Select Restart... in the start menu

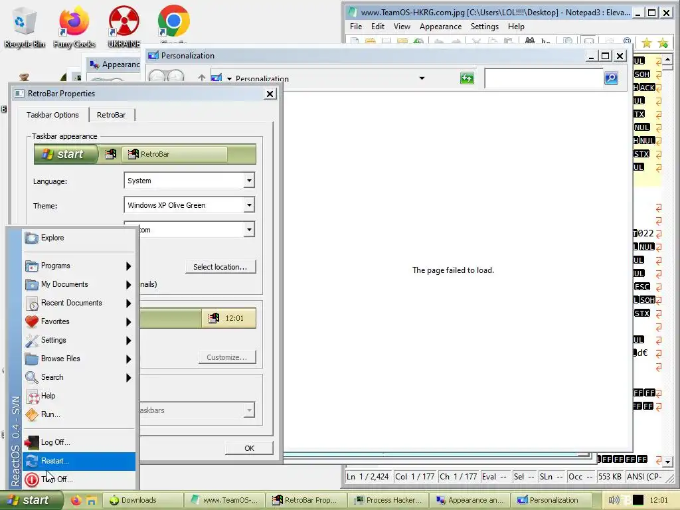(79, 461)
